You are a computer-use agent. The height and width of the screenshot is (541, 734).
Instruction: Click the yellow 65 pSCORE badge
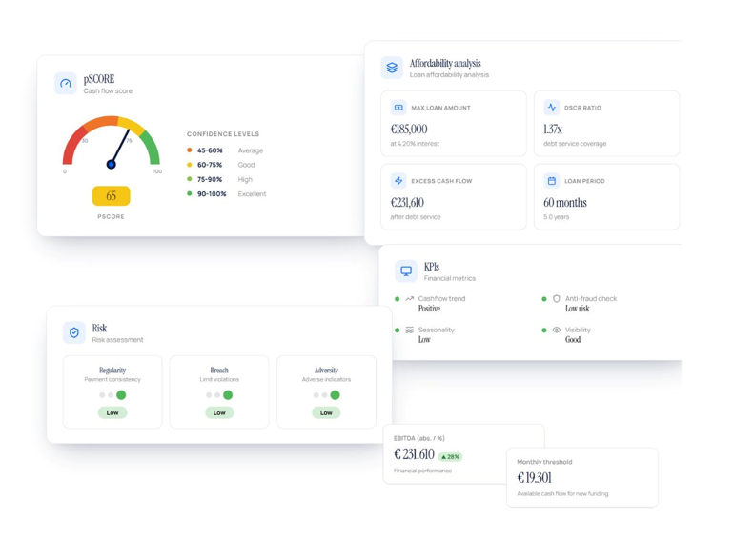[111, 196]
